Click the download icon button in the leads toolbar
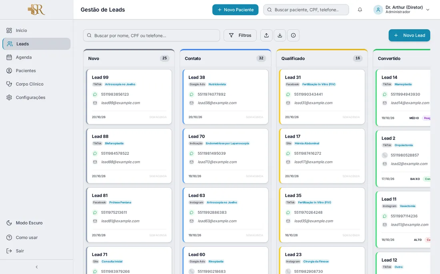440x274 pixels. click(x=280, y=35)
